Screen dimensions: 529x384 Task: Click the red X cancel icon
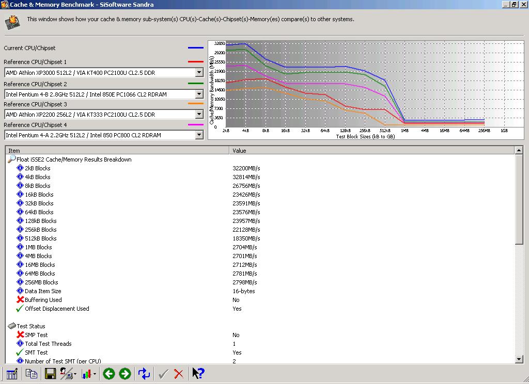pyautogui.click(x=179, y=374)
